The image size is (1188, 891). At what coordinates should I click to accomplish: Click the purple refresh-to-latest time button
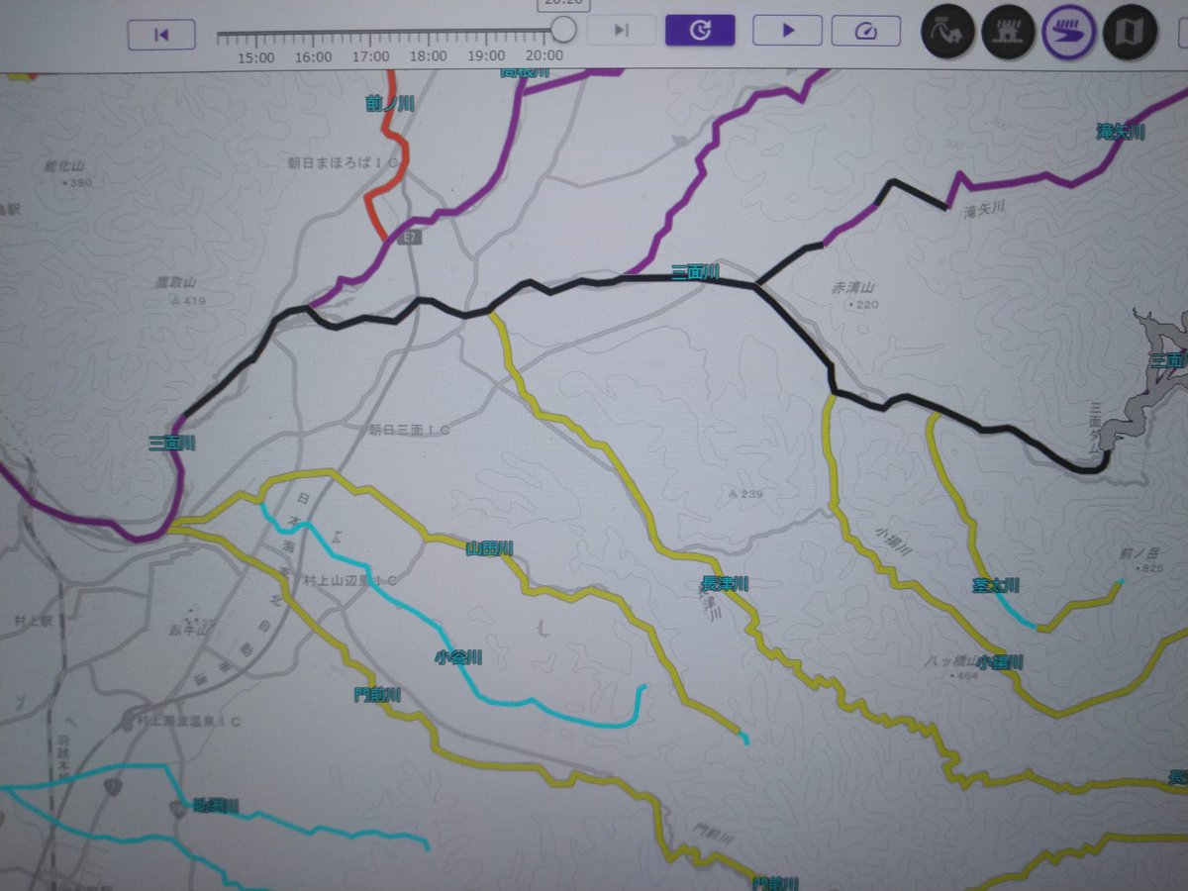pos(700,30)
